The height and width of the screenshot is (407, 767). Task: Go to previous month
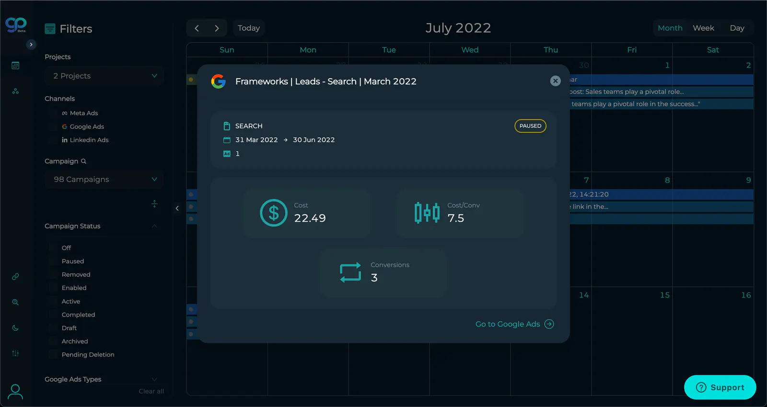click(197, 28)
